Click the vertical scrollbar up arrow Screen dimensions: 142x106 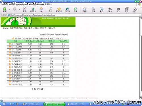click(141, 18)
